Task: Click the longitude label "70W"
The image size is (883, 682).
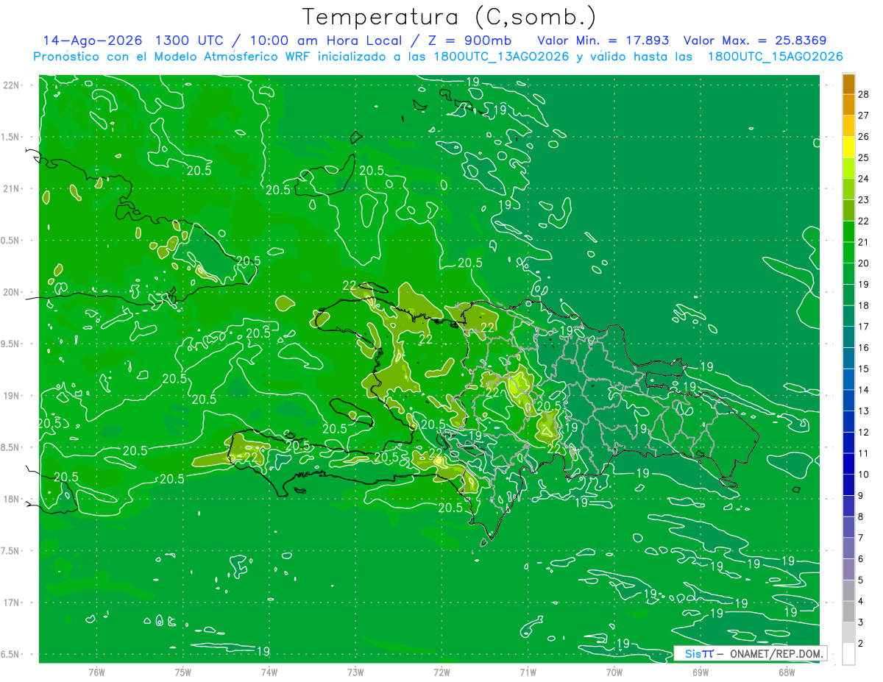Action: point(614,672)
